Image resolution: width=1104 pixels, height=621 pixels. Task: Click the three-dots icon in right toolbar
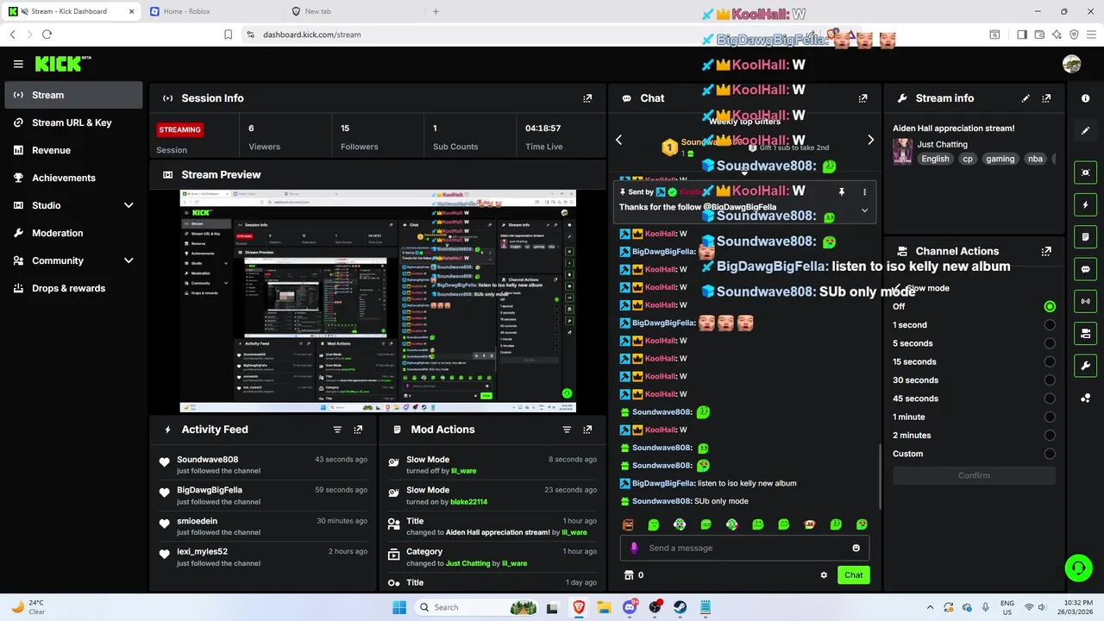pos(1085,398)
